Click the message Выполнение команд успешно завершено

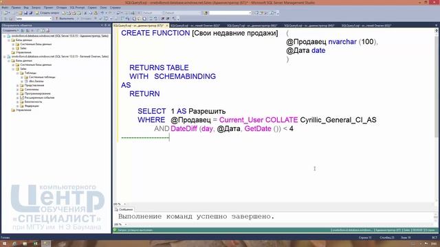(196, 217)
